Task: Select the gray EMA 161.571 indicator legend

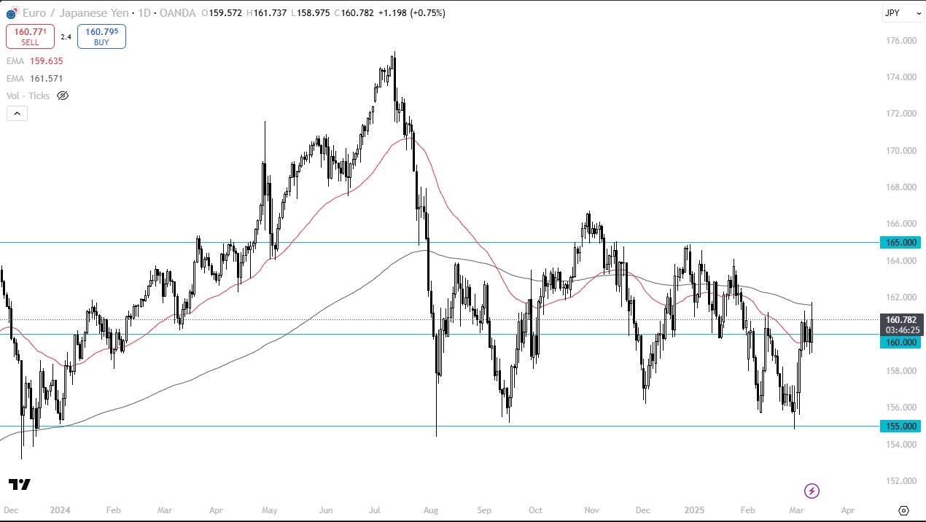Action: [x=35, y=79]
